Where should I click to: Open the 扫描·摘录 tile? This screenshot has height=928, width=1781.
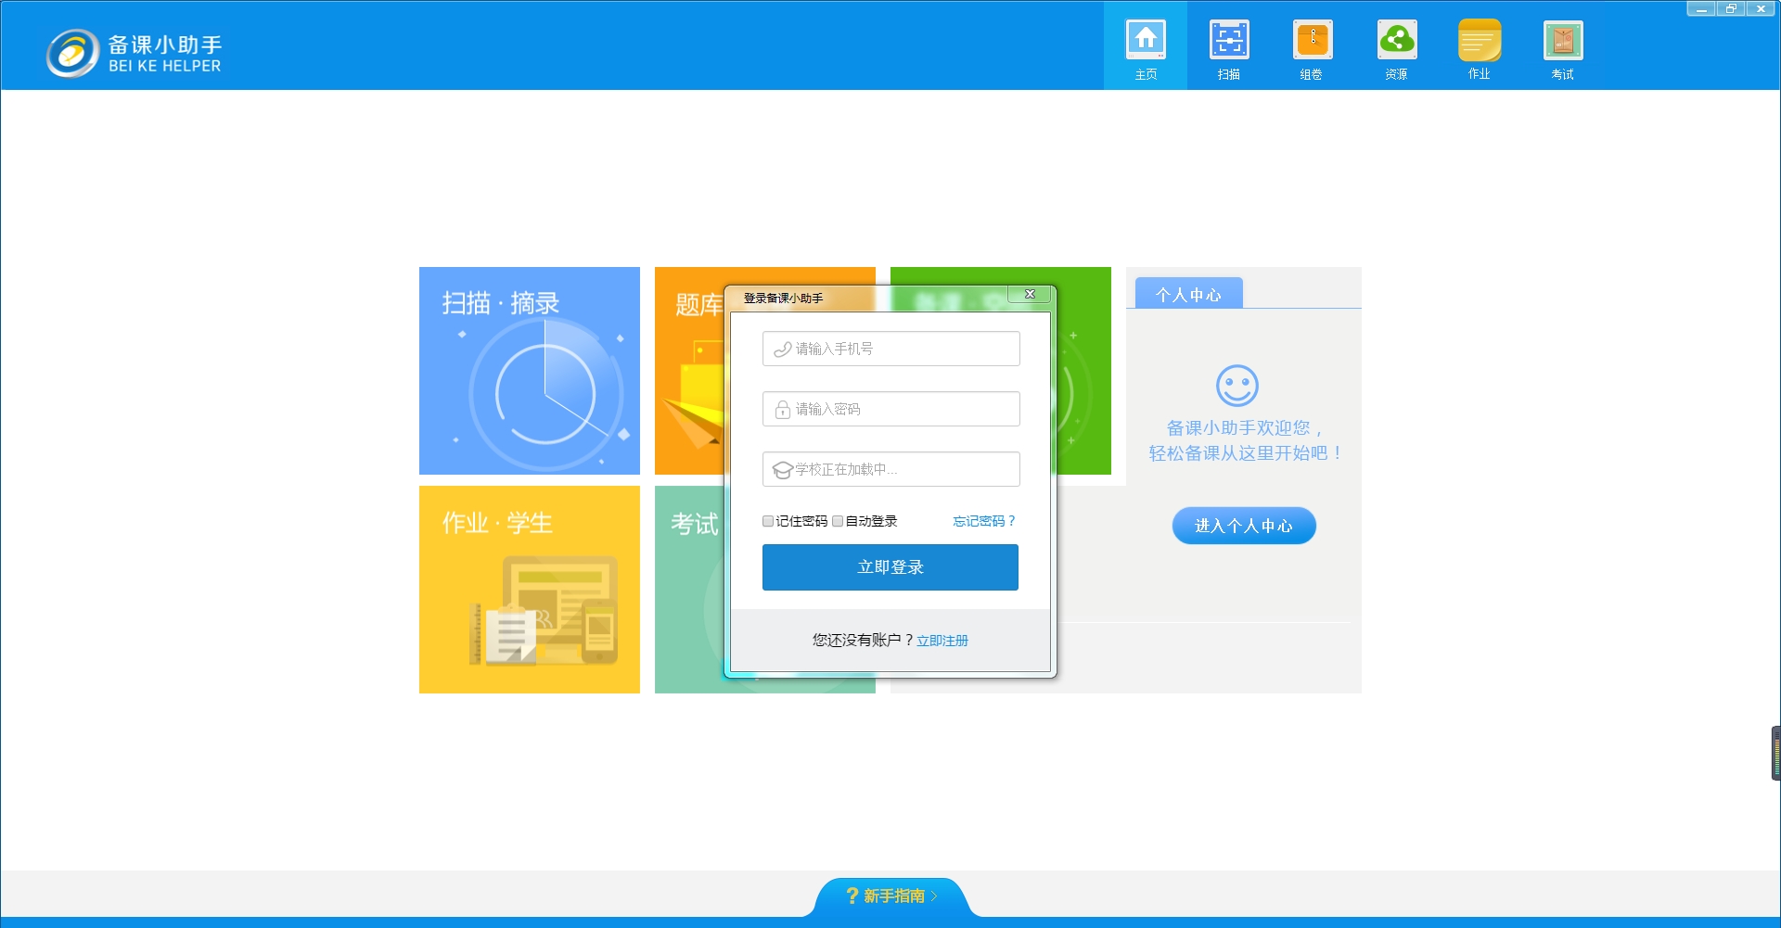[529, 371]
